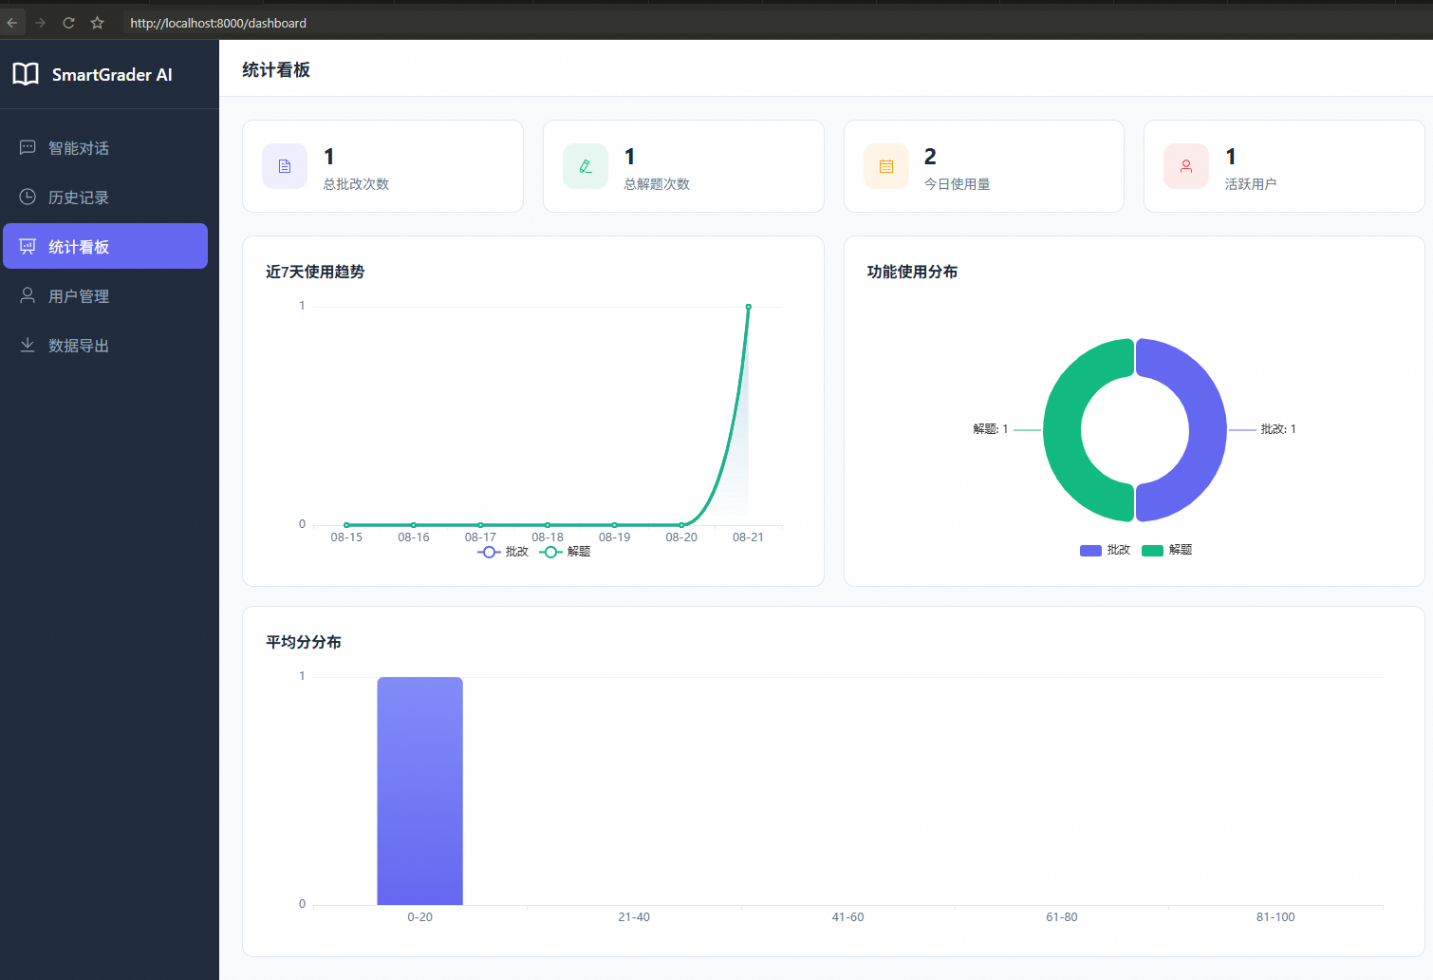The image size is (1433, 980).
Task: Click the 今日使用量 label
Action: (x=957, y=184)
